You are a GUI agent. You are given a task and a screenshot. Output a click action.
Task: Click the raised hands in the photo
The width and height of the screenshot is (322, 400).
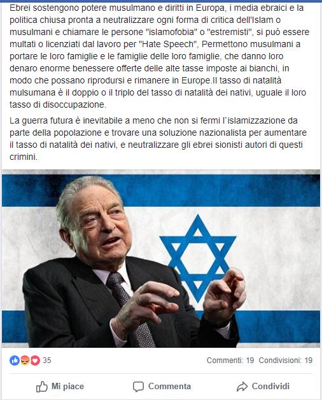pos(183,299)
